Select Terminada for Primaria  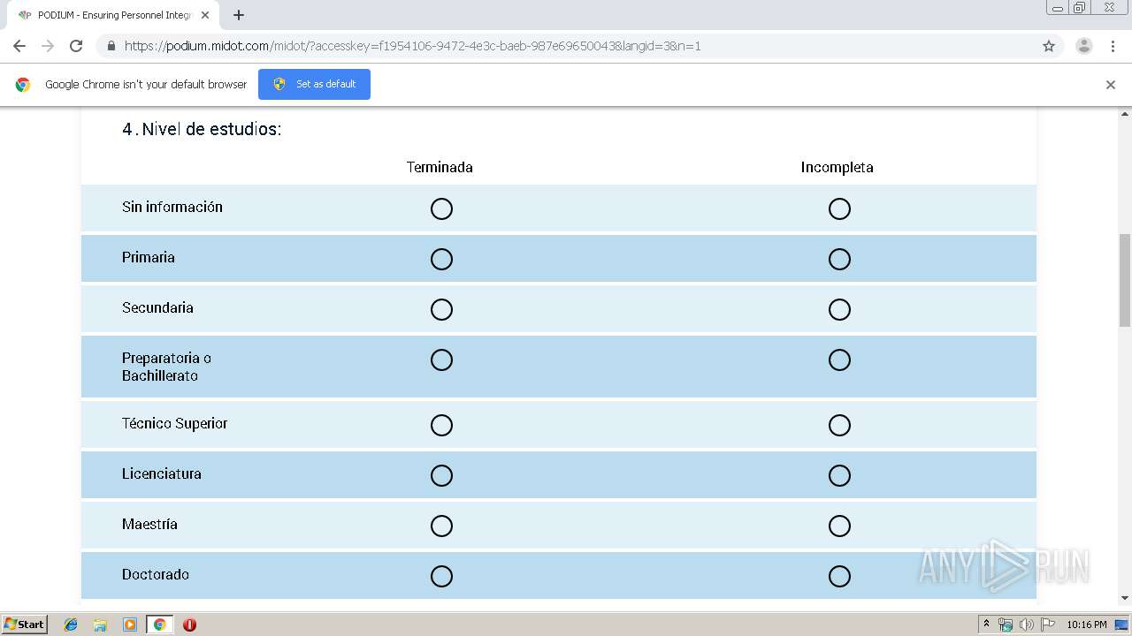[x=441, y=259]
